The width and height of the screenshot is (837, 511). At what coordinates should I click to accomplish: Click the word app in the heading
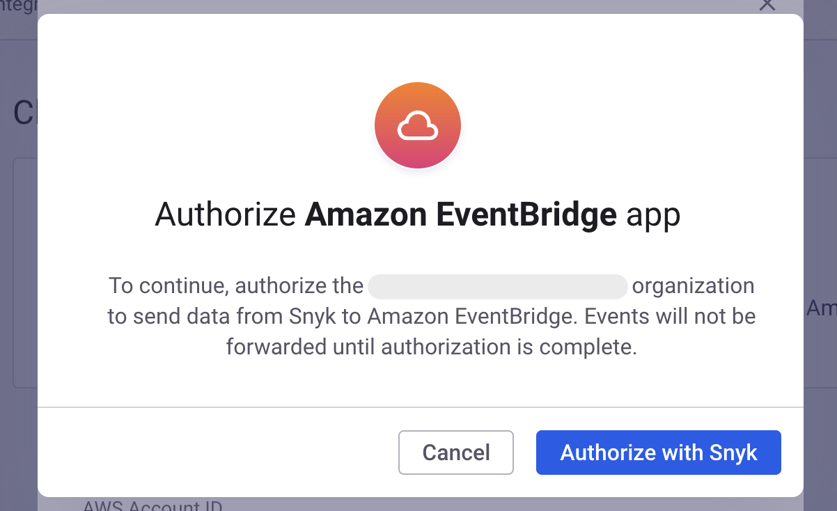pos(652,215)
